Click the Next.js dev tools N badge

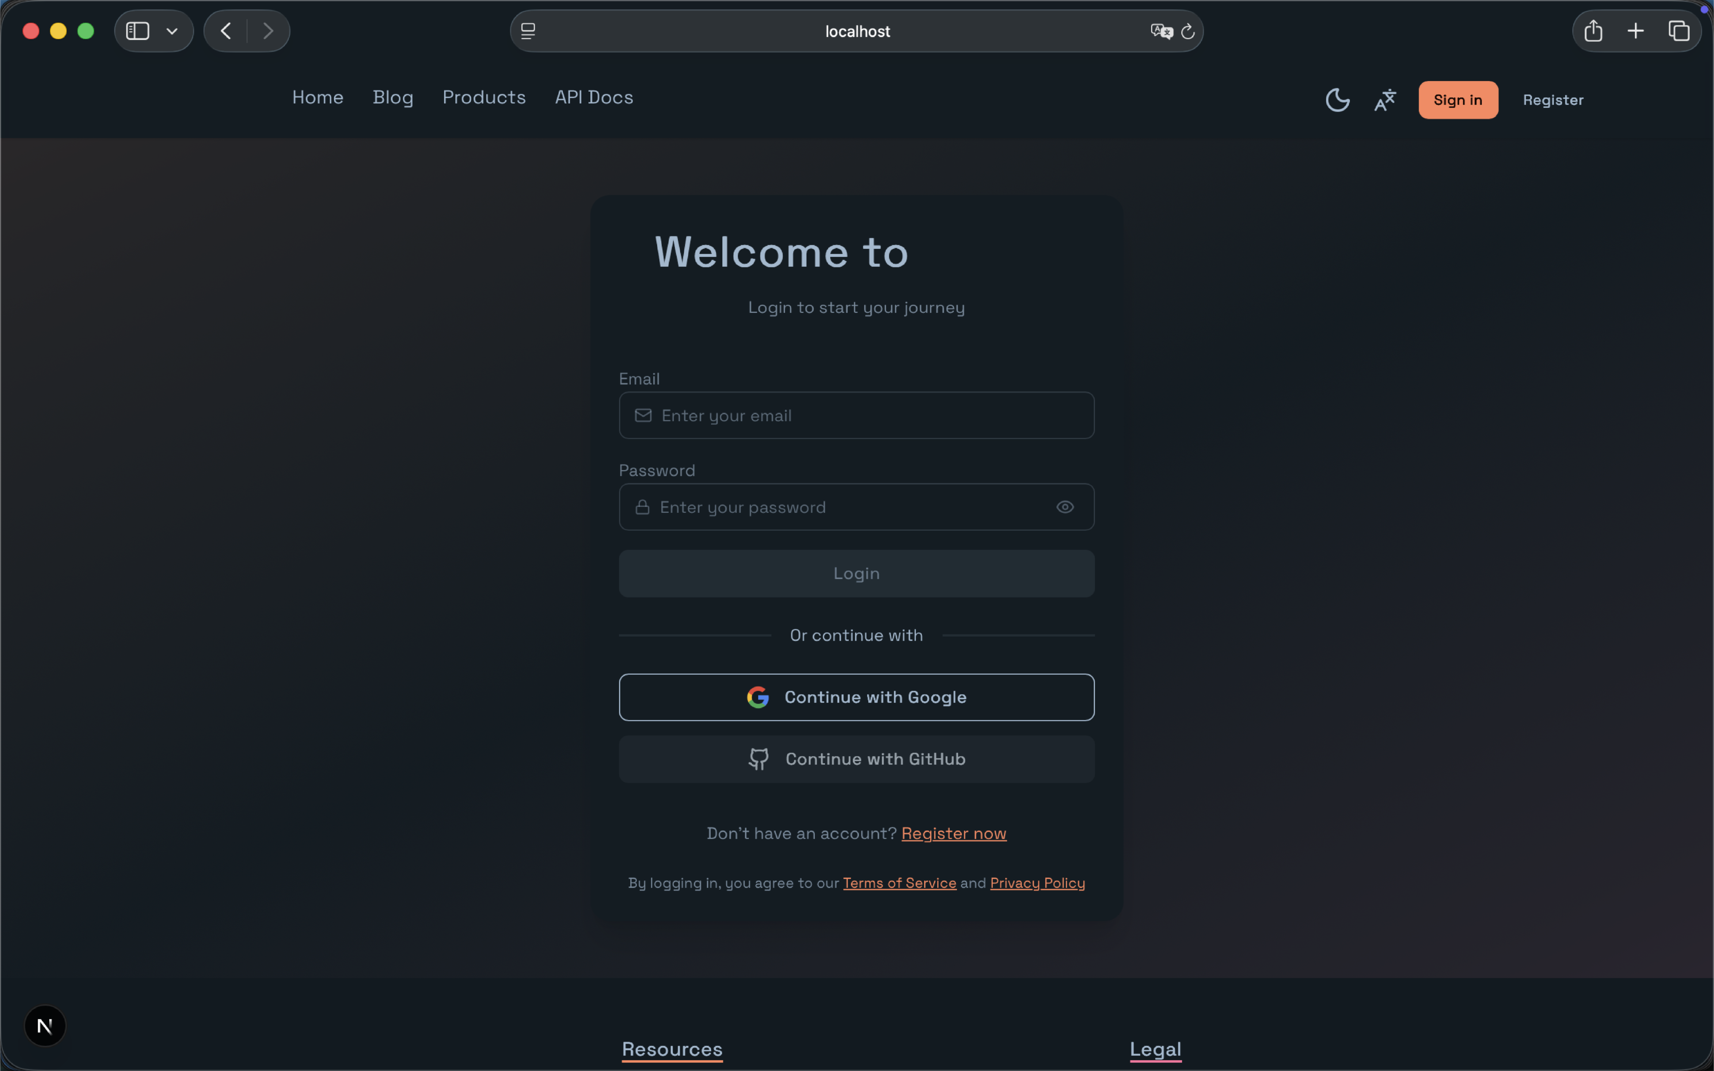pos(45,1026)
